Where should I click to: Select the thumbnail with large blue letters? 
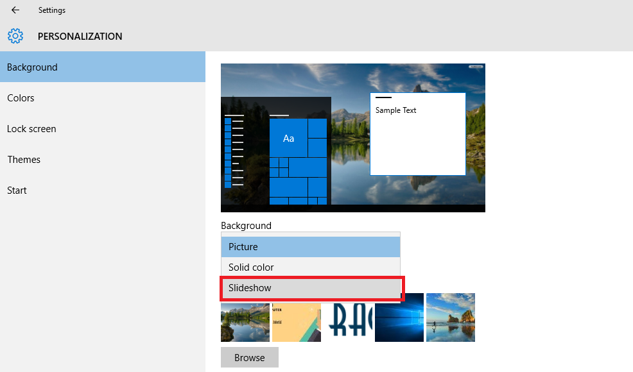point(347,321)
